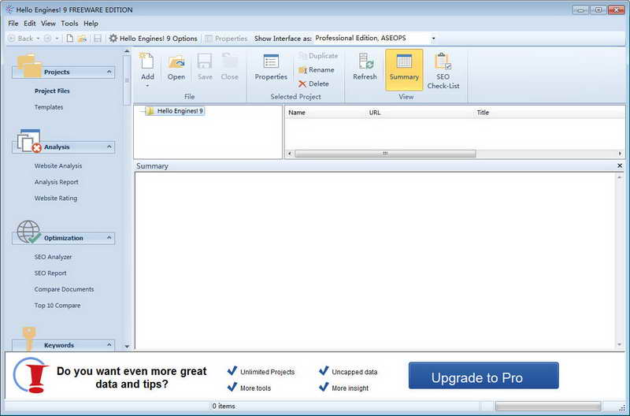Collapse the Analysis section chevron
The height and width of the screenshot is (416, 630).
click(109, 147)
